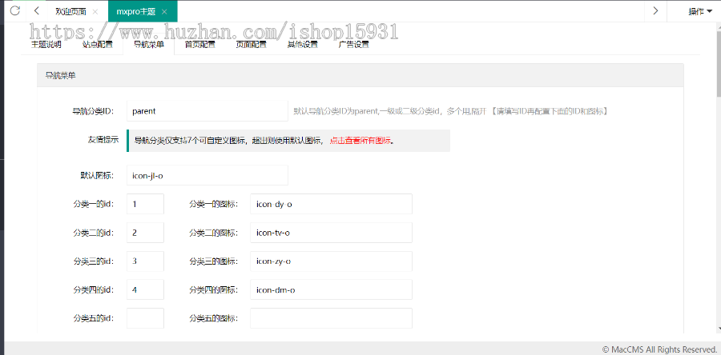Select the mxpro主题 tab
The image size is (721, 355).
pos(136,12)
